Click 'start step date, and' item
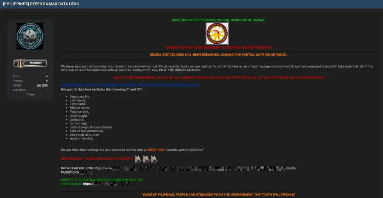Viewport: 383px width, 198px height. (84, 135)
